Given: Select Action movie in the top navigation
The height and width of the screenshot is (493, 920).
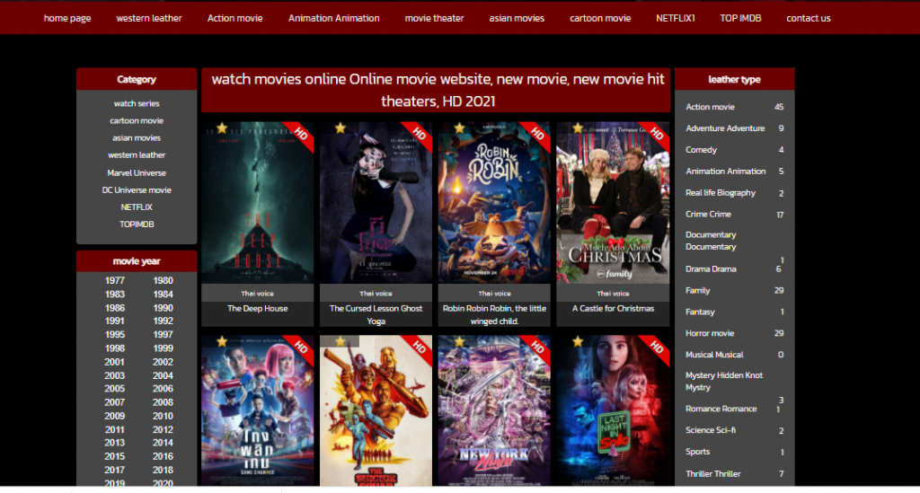Looking at the screenshot, I should coord(234,18).
